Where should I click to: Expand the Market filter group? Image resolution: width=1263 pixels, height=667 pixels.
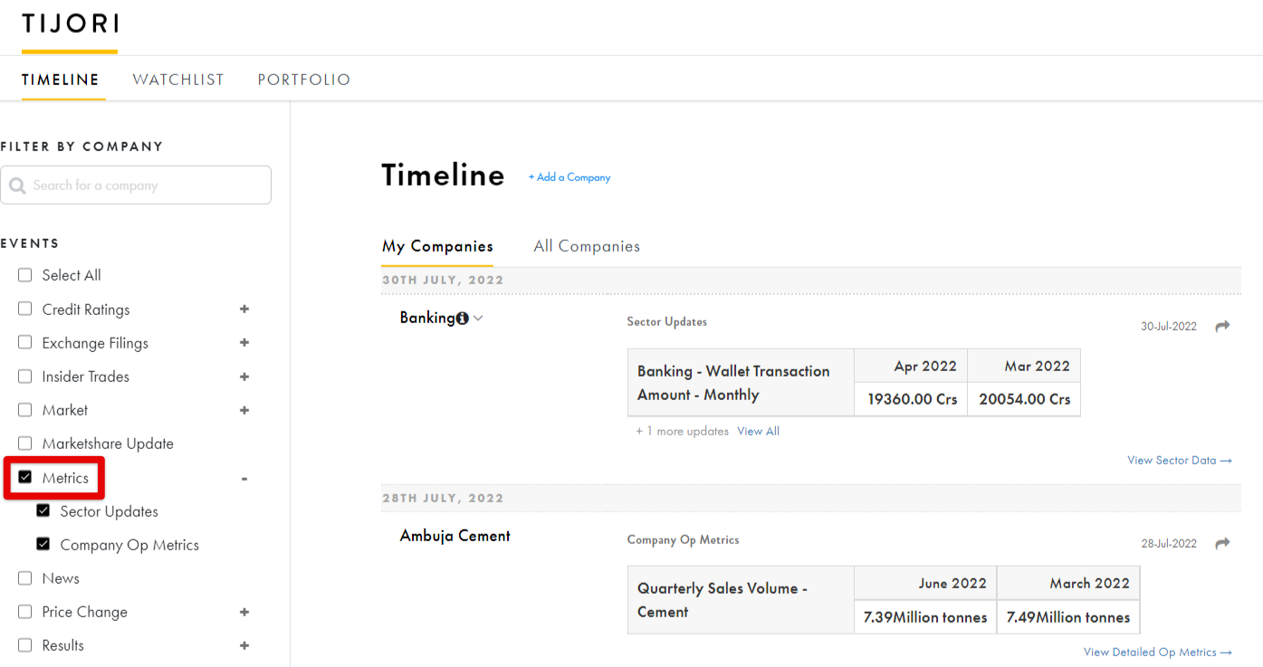tap(244, 410)
